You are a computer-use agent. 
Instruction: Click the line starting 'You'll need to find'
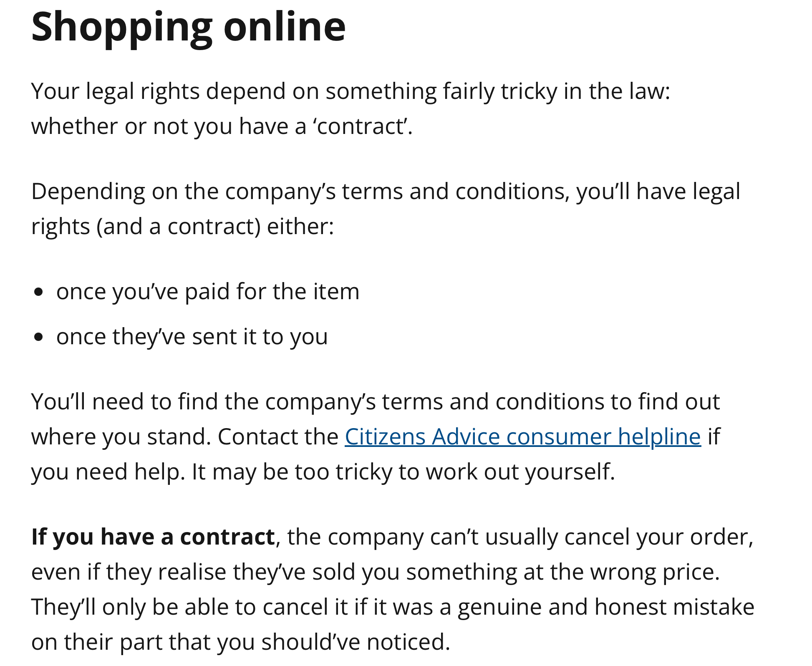click(x=376, y=401)
